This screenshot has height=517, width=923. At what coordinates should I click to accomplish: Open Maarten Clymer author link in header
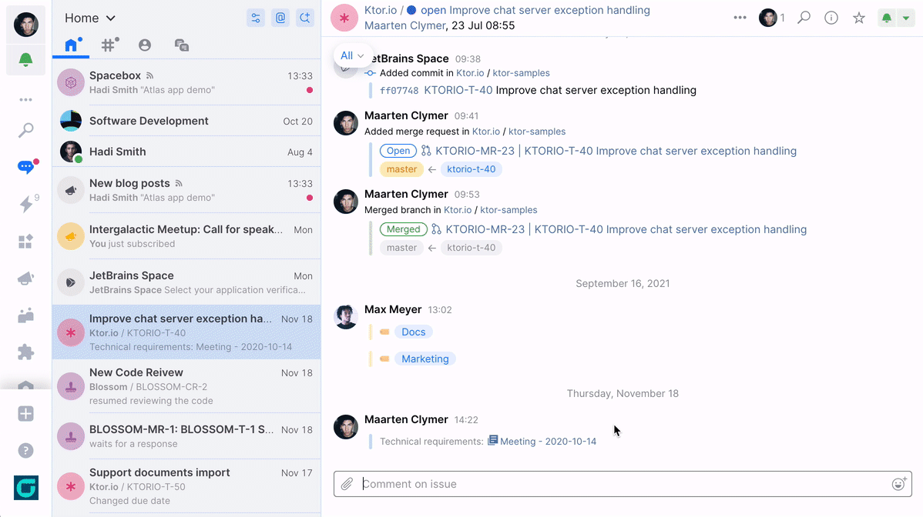tap(405, 25)
